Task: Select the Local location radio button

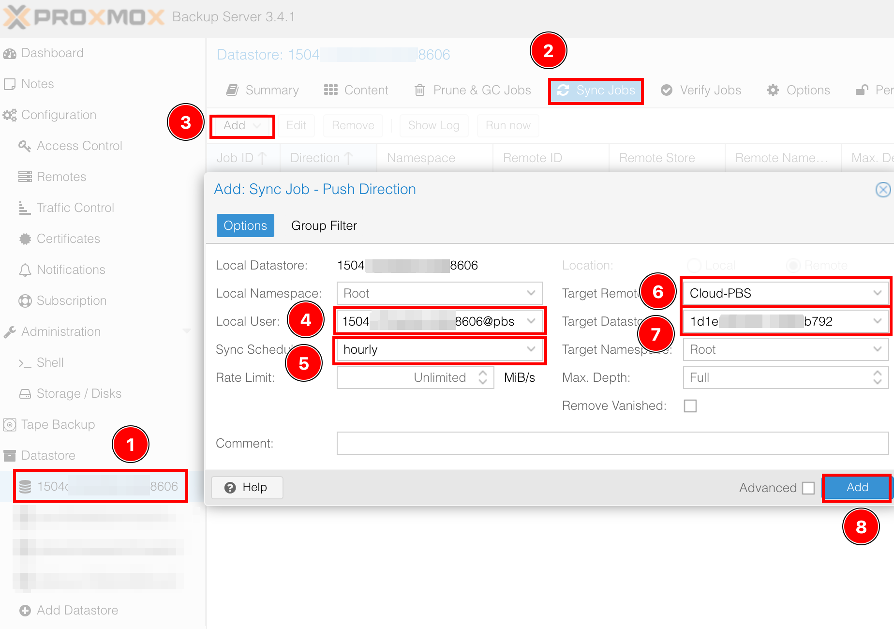Action: tap(694, 265)
